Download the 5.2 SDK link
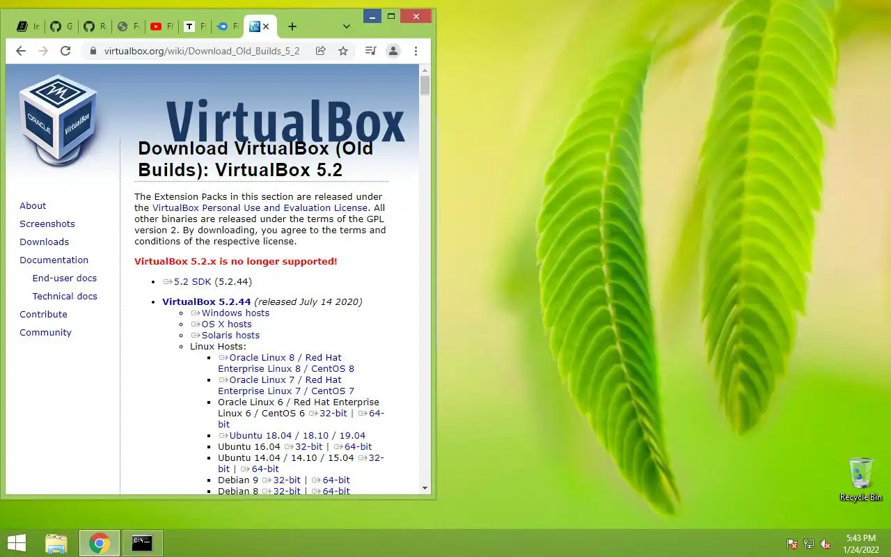The width and height of the screenshot is (891, 557). tap(187, 282)
